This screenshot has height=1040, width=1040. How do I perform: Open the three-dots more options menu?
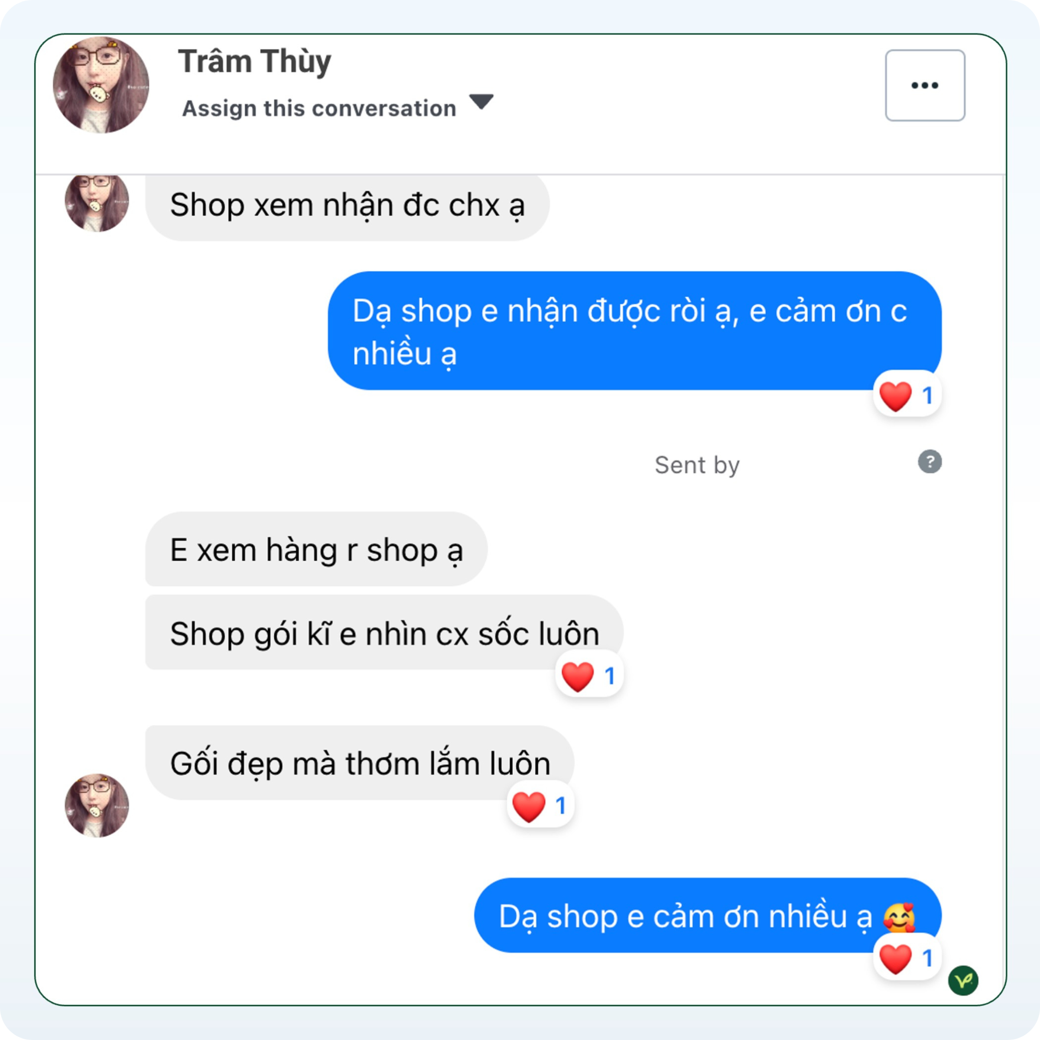(924, 86)
